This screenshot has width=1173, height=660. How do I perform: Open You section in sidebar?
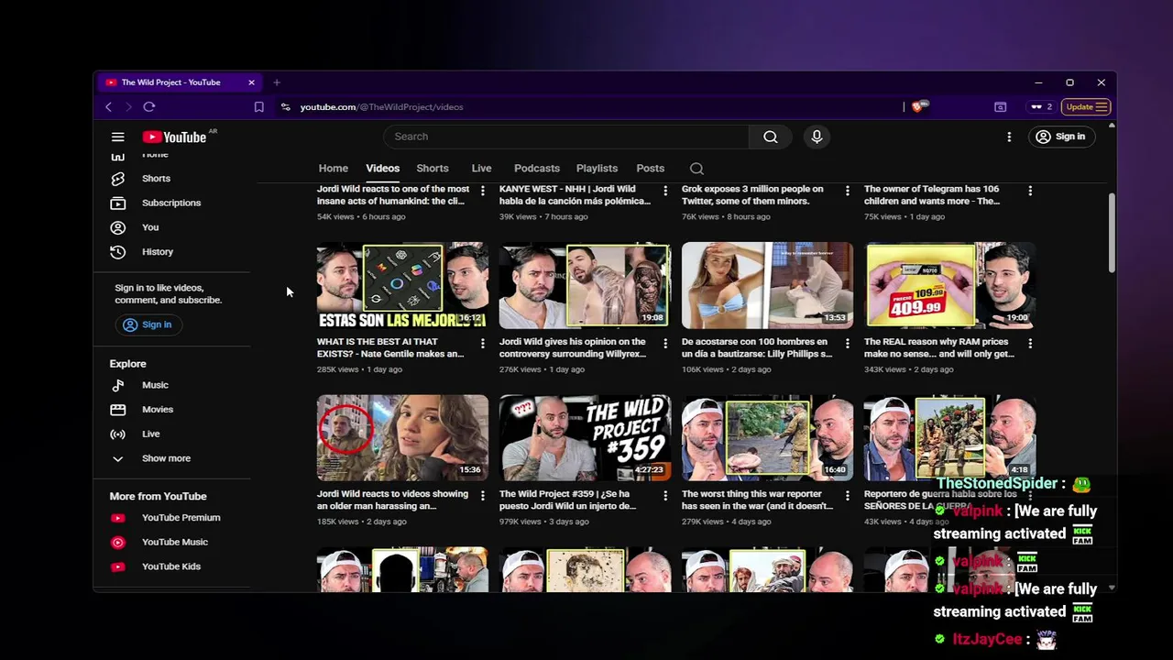coord(150,227)
